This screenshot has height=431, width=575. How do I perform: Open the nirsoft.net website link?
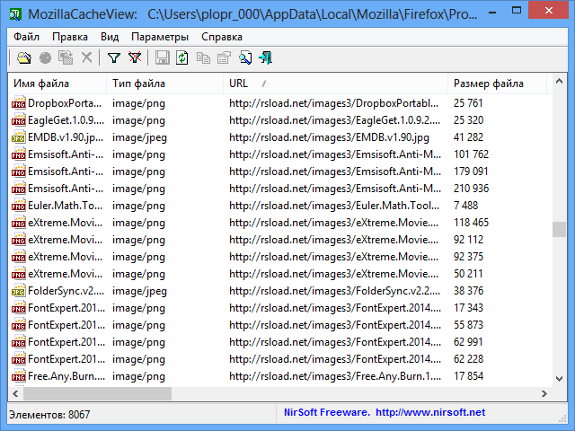(429, 412)
